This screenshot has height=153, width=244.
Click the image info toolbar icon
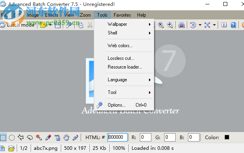pos(224,25)
